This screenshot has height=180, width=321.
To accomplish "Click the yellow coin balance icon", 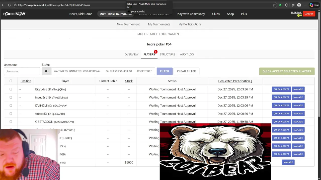I will click(298, 15).
